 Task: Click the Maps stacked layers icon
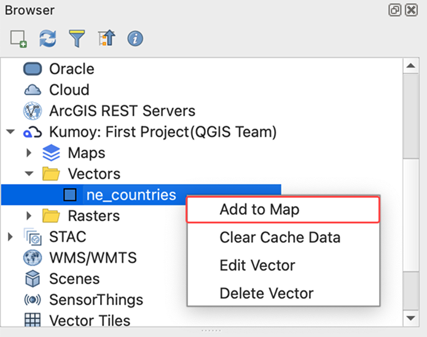[x=51, y=153]
